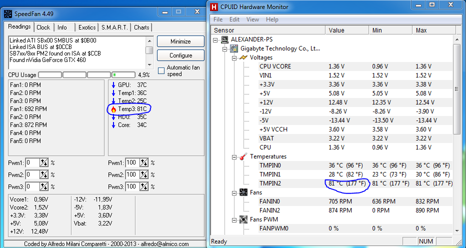This screenshot has height=248, width=466.
Task: Click the Fan1: 692 RPM reading
Action: click(28, 109)
